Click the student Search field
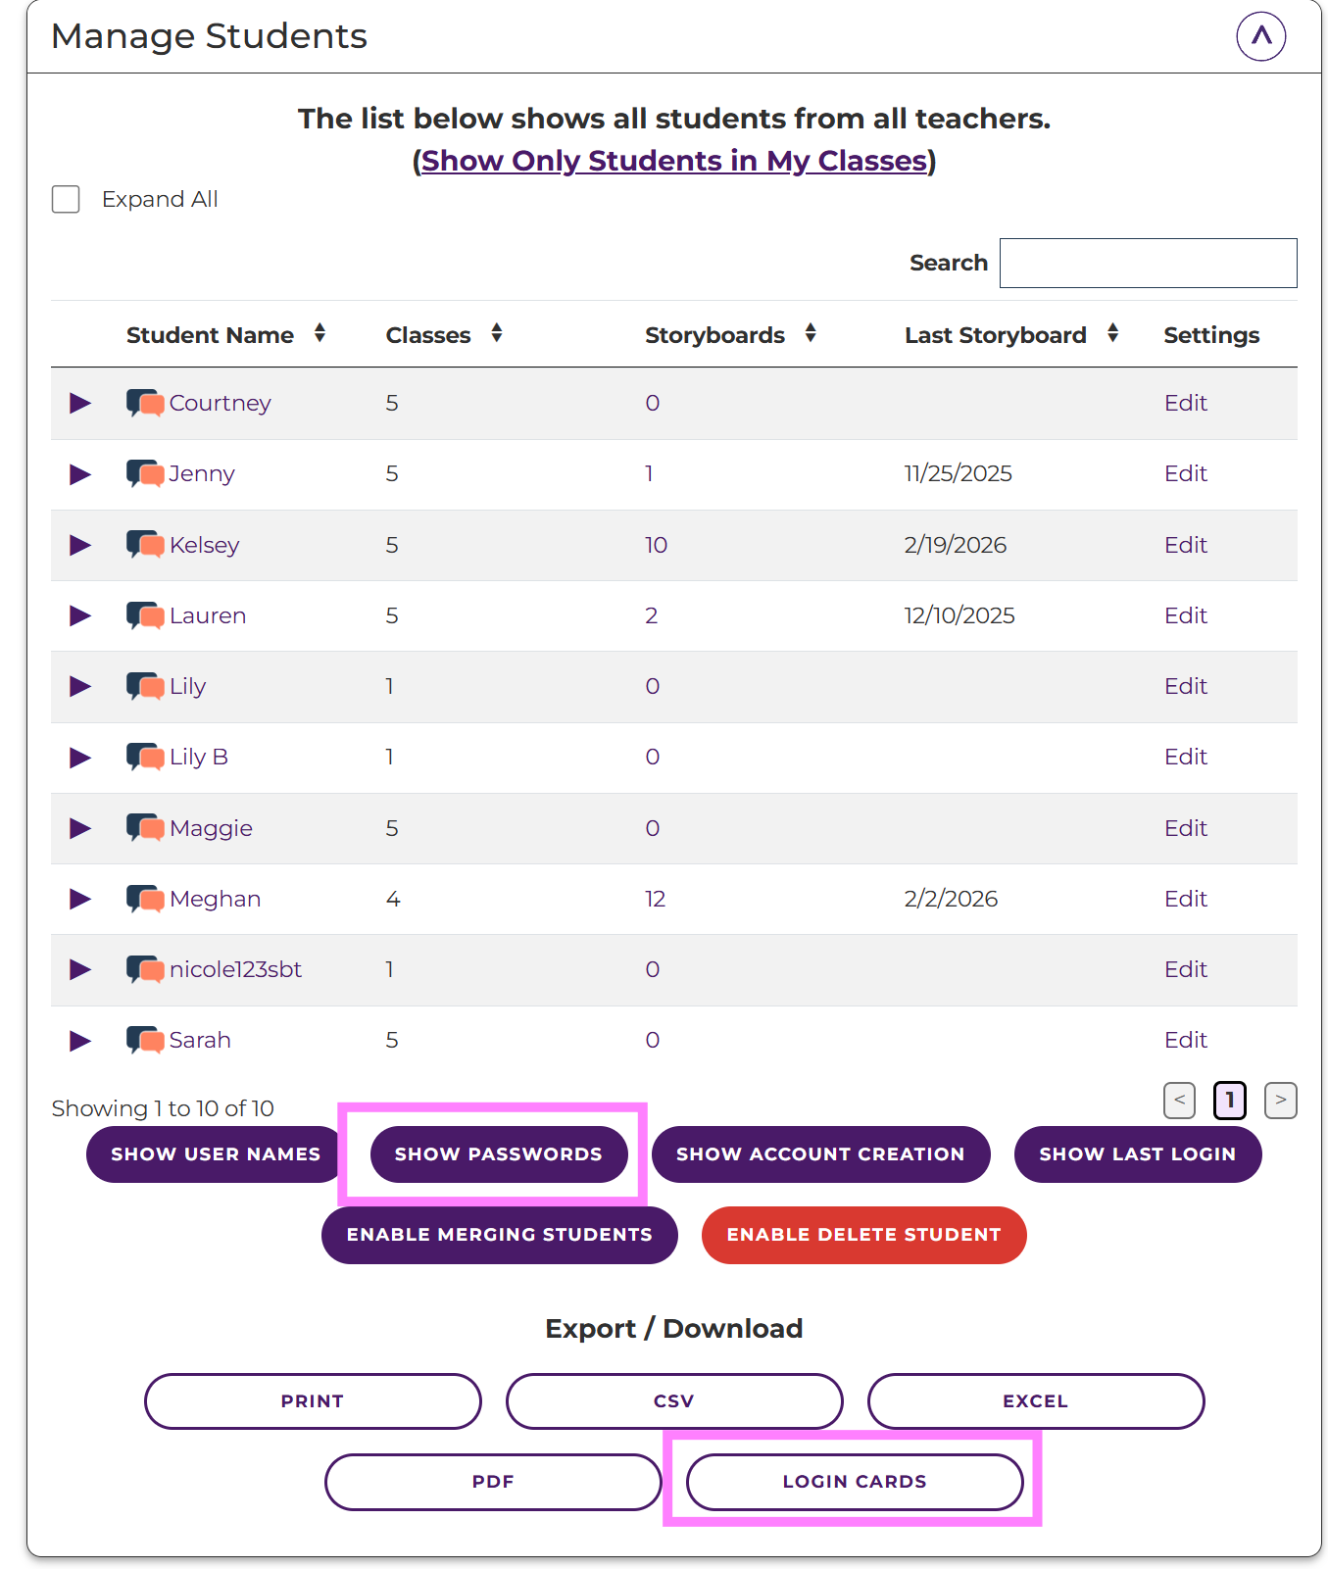Viewport: 1328px width, 1569px height. point(1148,263)
